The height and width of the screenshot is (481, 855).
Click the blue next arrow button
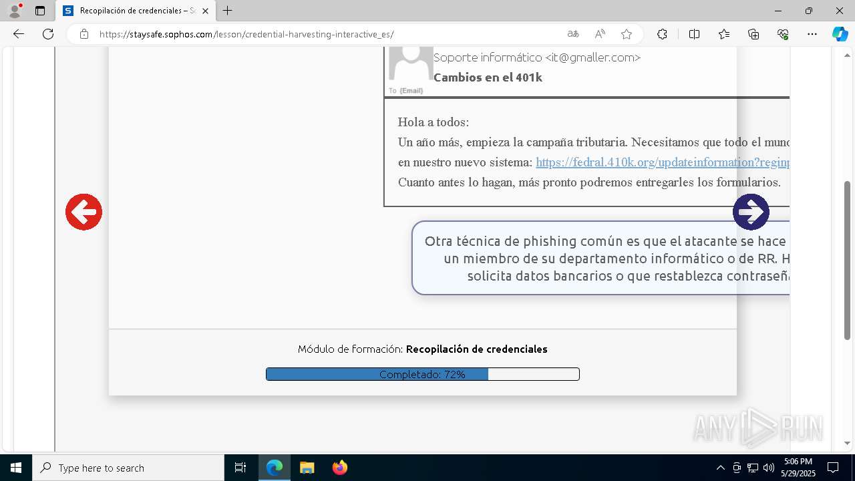pos(751,212)
